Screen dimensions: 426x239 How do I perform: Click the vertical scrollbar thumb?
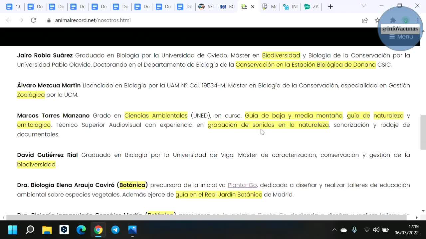tap(423, 132)
